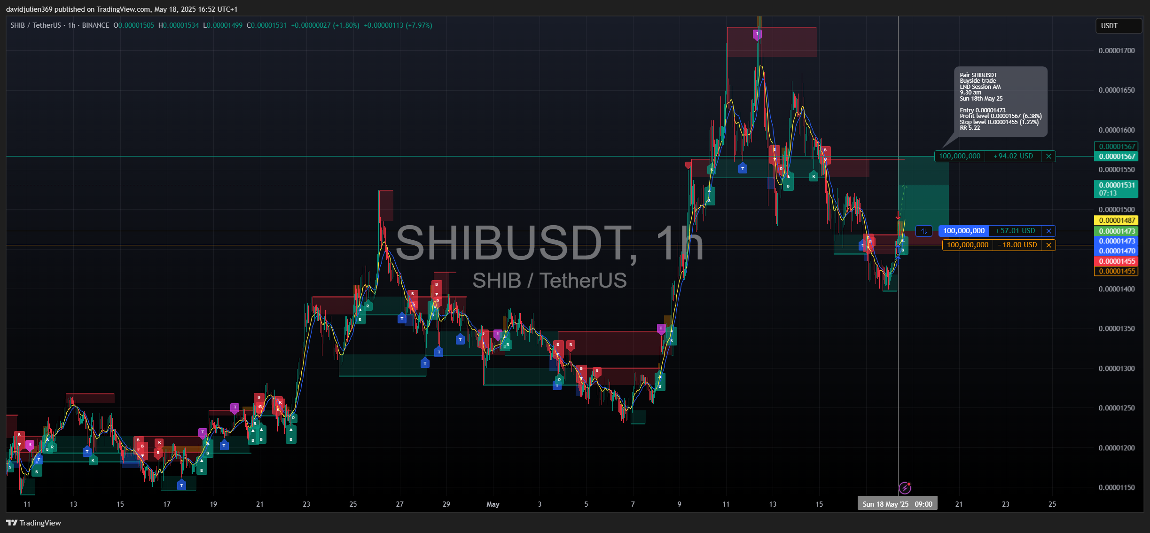Screen dimensions: 1150x533
Task: Click the lightning bolt event icon on the time axis
Action: [905, 488]
